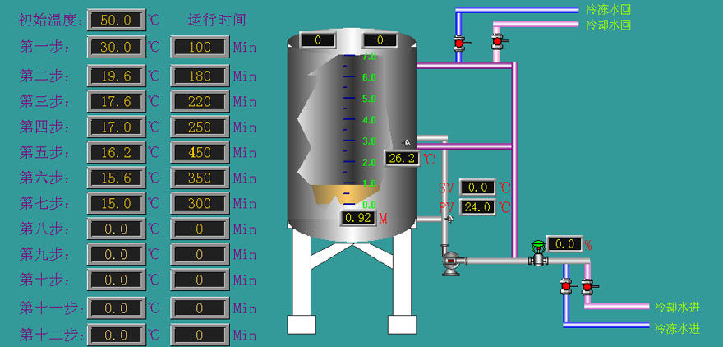Viewport: 723px width, 347px height.
Task: Click the cooling water return valve
Action: click(x=496, y=39)
